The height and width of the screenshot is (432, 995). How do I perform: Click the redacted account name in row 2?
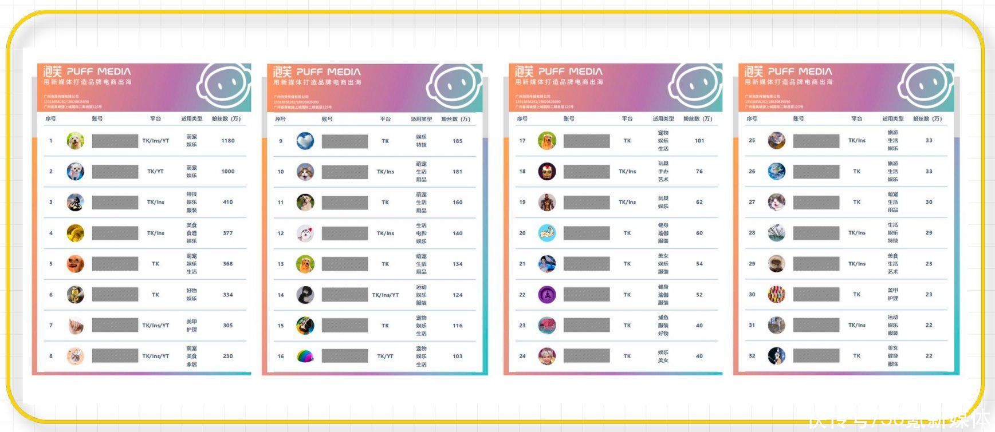tap(115, 171)
